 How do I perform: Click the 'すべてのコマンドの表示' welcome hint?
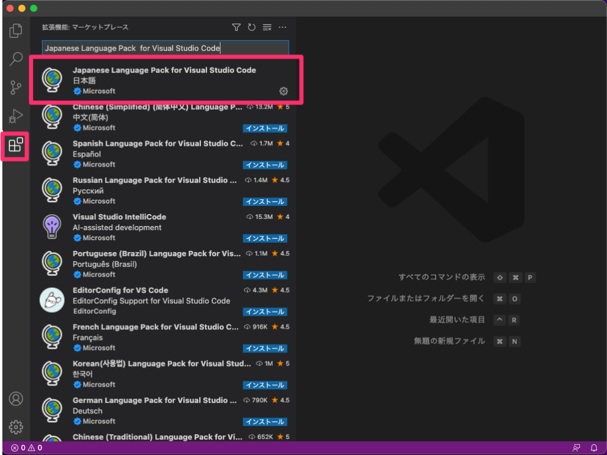tap(442, 277)
